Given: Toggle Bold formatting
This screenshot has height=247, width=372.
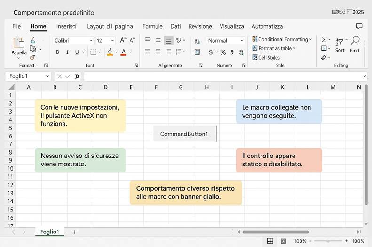Looking at the screenshot, I should 57,52.
